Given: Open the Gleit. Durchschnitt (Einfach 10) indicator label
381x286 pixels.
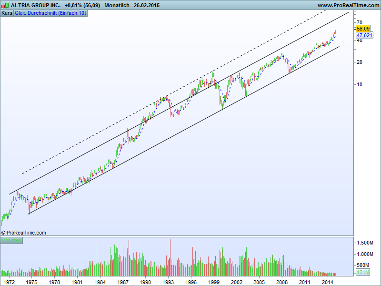Looking at the screenshot, I should 50,13.
